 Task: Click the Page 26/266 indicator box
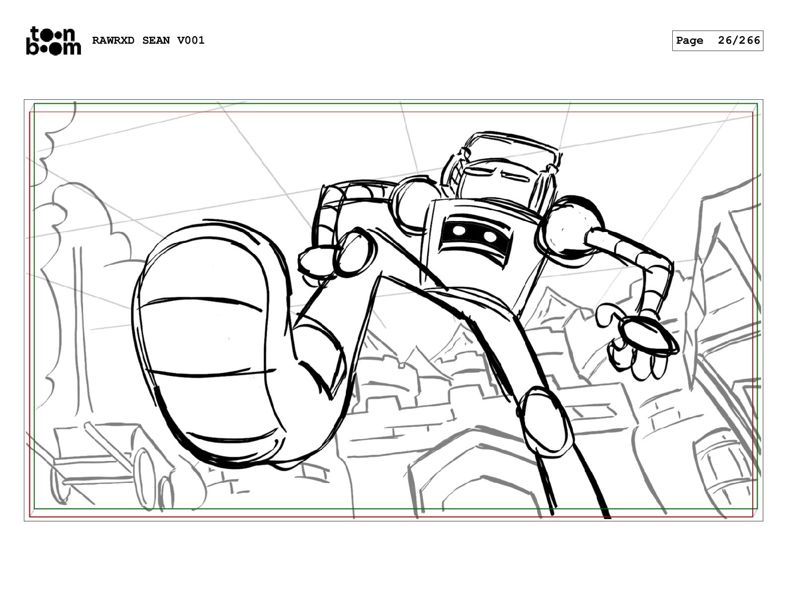(717, 41)
